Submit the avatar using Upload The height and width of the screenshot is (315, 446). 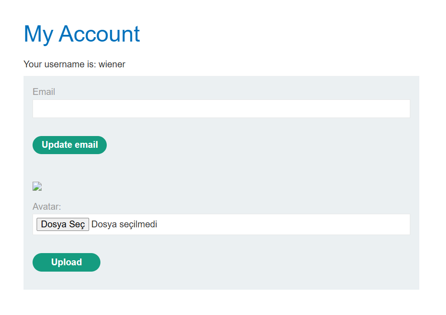(x=66, y=262)
